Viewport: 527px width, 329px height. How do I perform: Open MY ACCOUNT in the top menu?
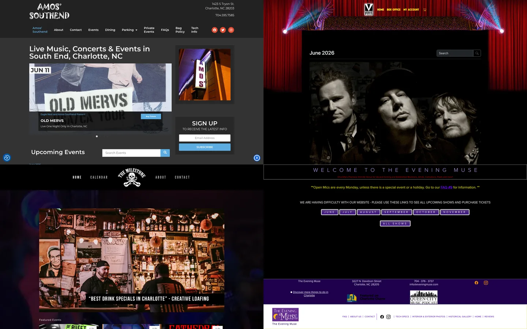tap(411, 10)
